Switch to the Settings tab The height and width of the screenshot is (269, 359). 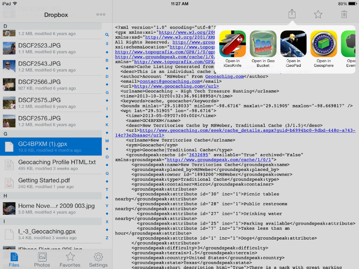tap(98, 260)
